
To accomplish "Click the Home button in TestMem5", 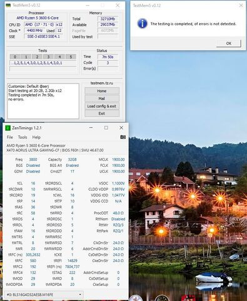I will pos(102,91).
